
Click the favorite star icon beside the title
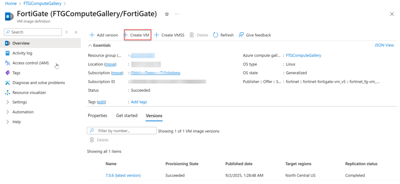[167, 14]
